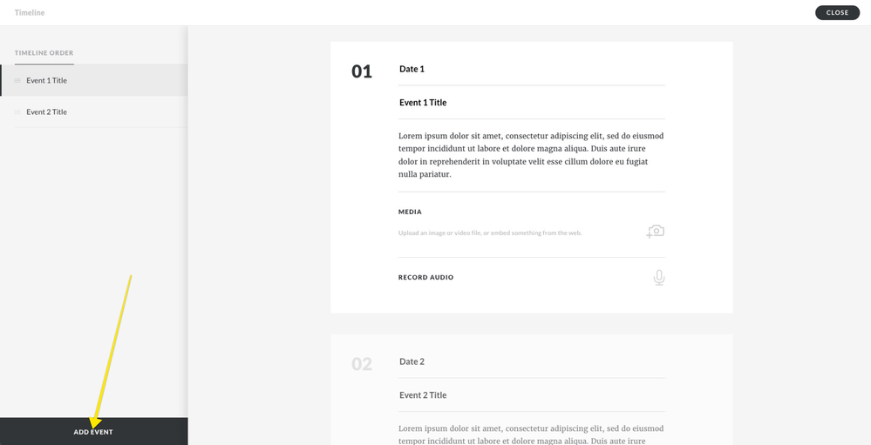Click into the first event's description text
Viewport: 871px width, 445px height.
531,155
